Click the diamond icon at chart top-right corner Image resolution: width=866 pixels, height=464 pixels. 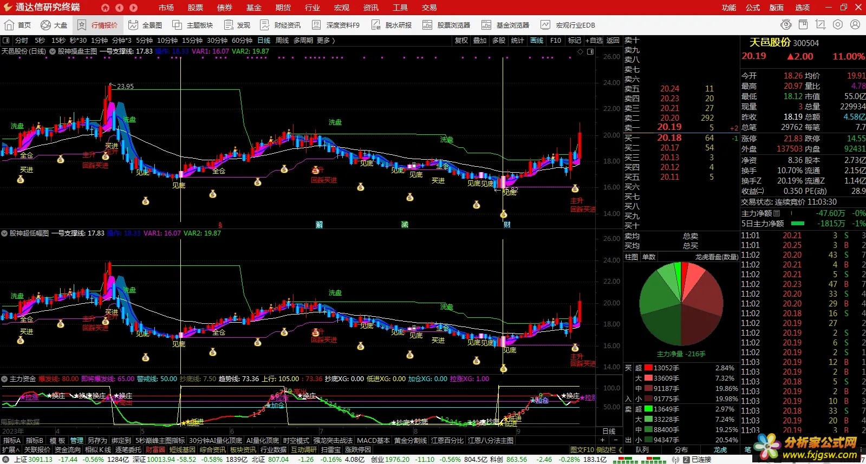point(580,51)
